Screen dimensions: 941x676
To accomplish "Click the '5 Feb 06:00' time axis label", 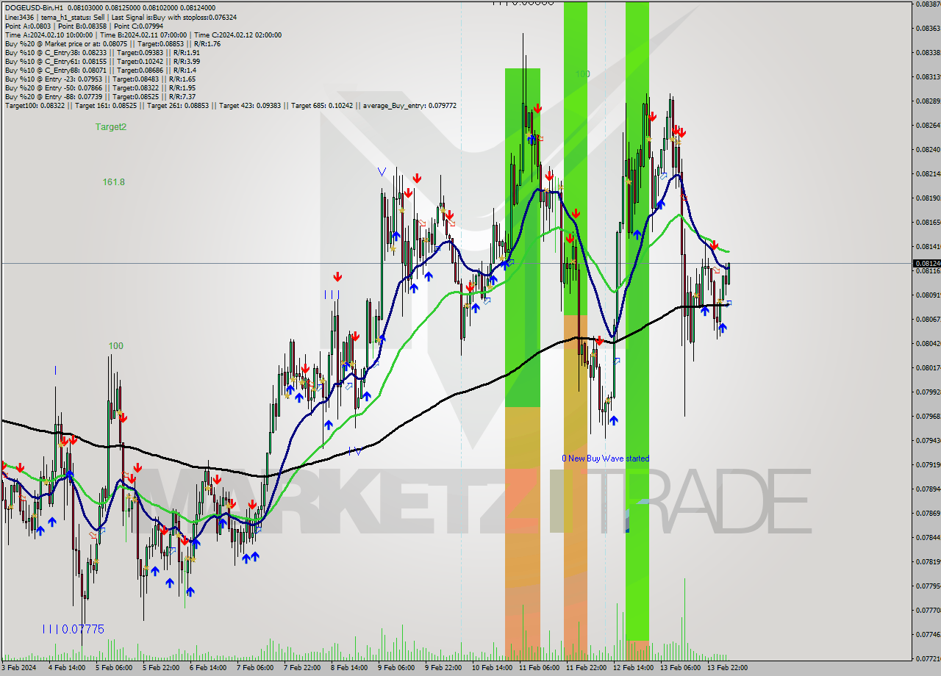I will [113, 668].
